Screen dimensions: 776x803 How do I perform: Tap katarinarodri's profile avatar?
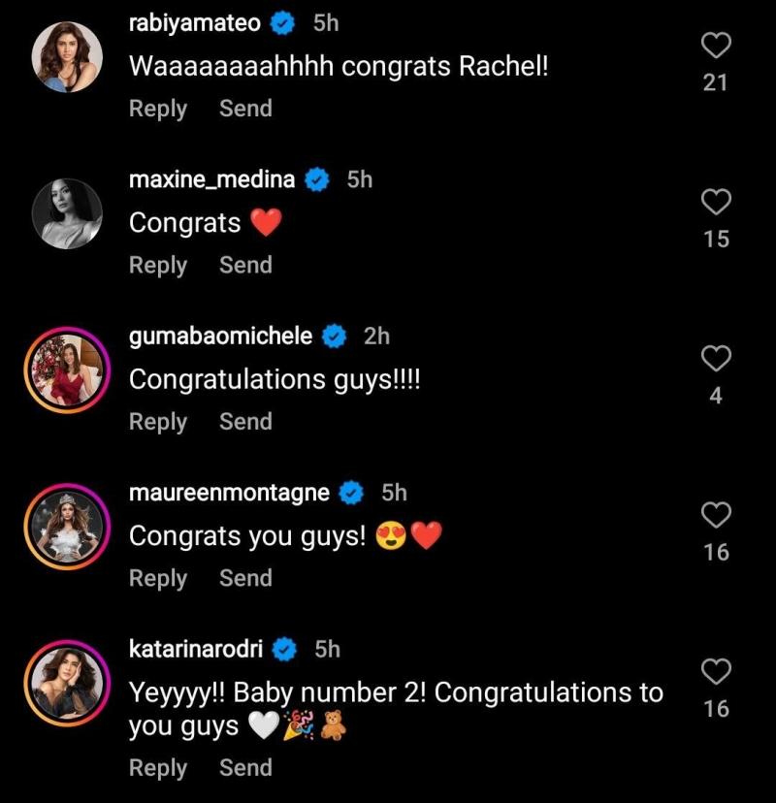click(x=67, y=685)
